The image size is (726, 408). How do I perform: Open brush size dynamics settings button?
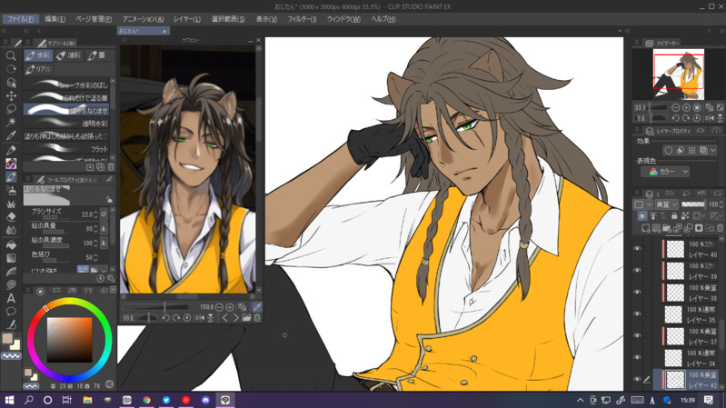104,214
